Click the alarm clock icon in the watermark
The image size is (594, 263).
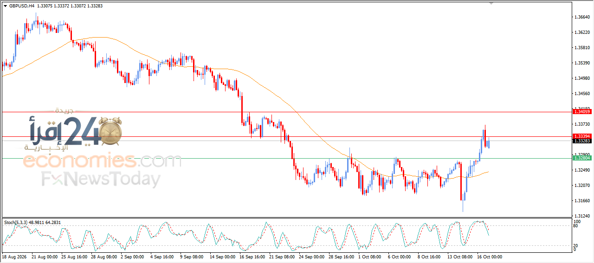click(x=110, y=131)
